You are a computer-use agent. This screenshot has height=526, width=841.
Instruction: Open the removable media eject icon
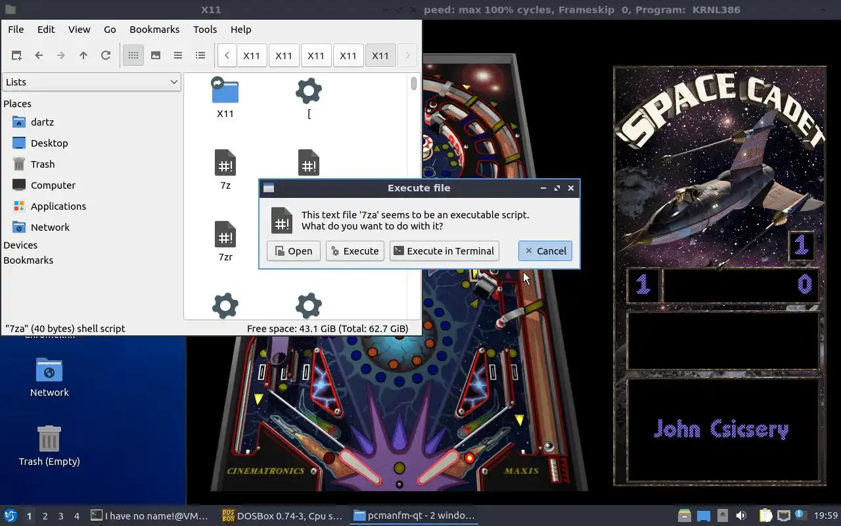pos(722,516)
